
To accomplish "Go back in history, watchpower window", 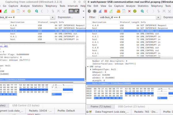I will [147, 11].
